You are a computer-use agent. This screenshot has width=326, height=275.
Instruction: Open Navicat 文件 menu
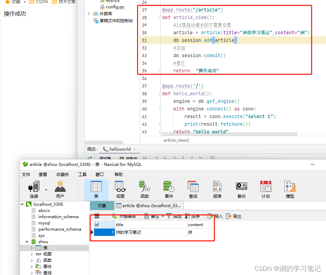(26, 174)
